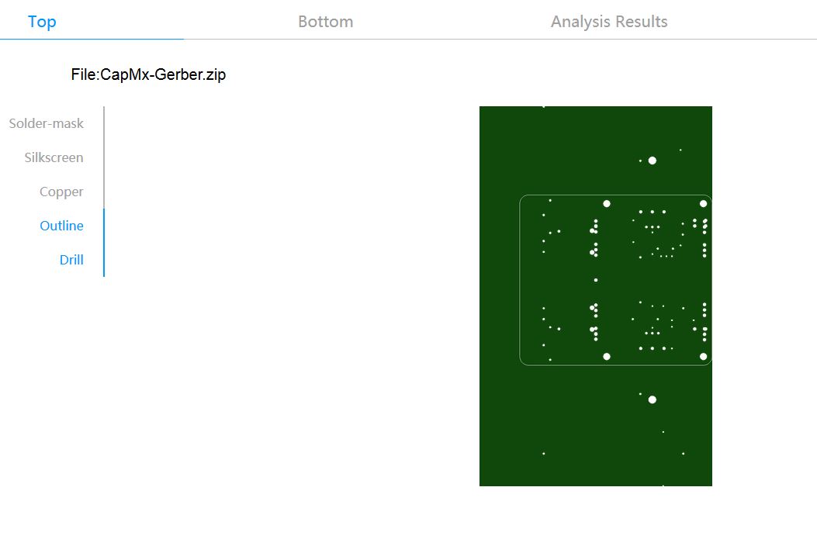Click the rounded rectangle board outline's top edge
This screenshot has width=817, height=539.
pos(616,195)
